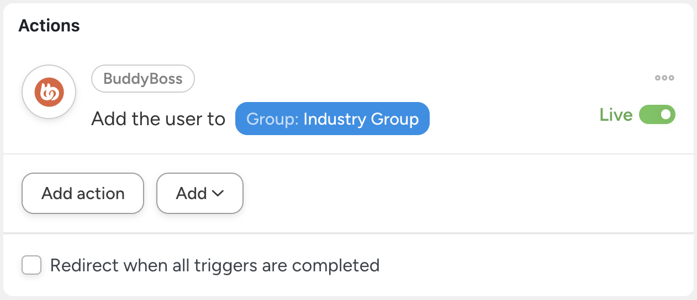Click the word "Add" in dropdown button

pos(191,193)
